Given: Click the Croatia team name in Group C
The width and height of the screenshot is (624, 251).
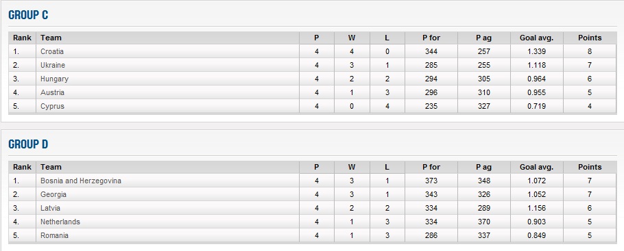Looking at the screenshot, I should (x=51, y=51).
